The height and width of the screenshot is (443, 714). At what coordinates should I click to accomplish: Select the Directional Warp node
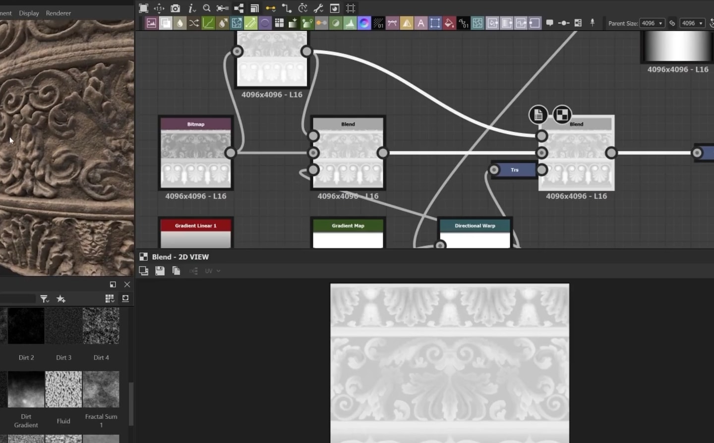coord(475,226)
